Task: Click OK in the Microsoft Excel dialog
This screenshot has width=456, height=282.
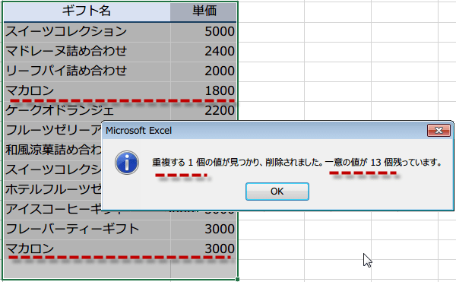Action: (277, 192)
